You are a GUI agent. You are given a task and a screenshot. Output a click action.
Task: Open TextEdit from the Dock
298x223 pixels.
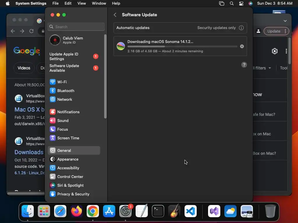[142, 211]
